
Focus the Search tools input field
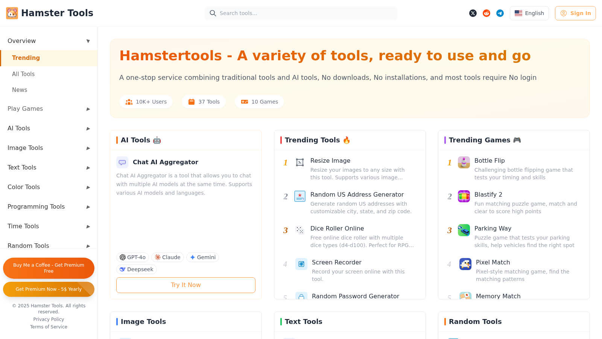tap(301, 13)
